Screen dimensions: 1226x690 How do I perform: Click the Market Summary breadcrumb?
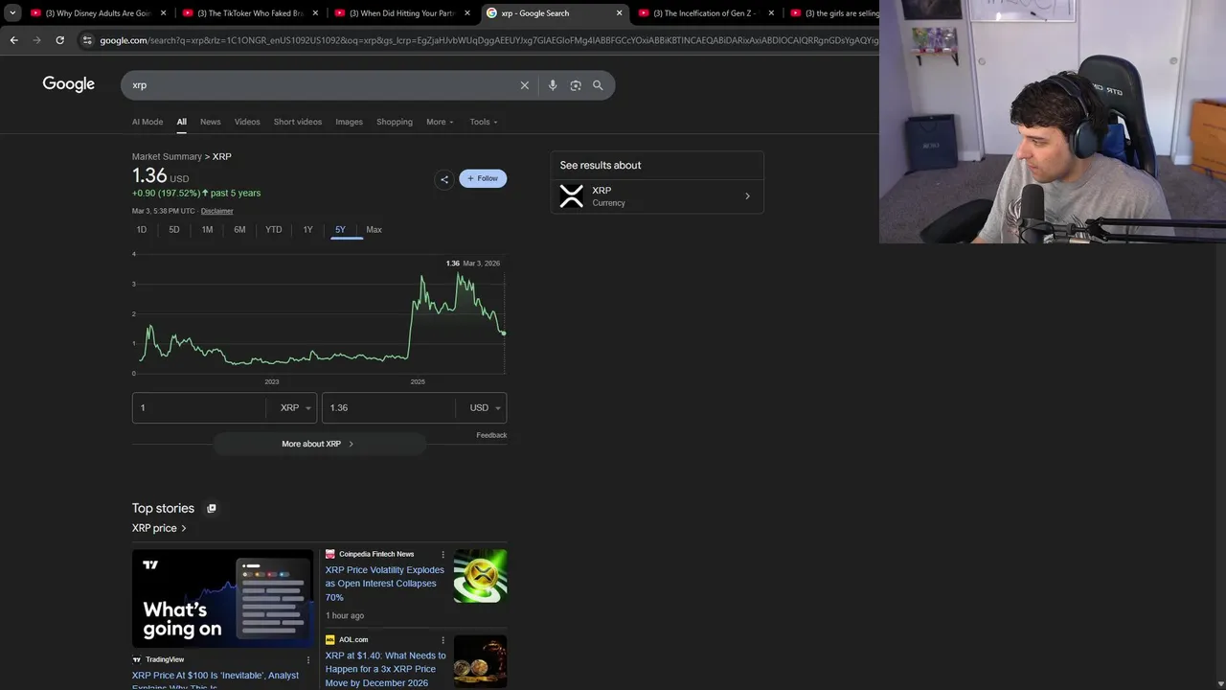[x=167, y=156]
